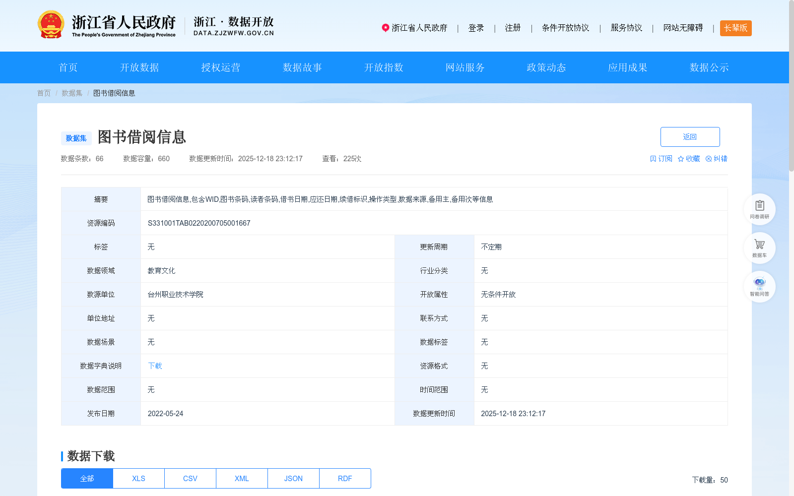Click the page vertical scrollbar thumb

click(x=792, y=85)
